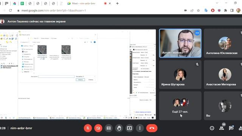Reload the page in the browser
This screenshot has width=242, height=136.
(10, 11)
